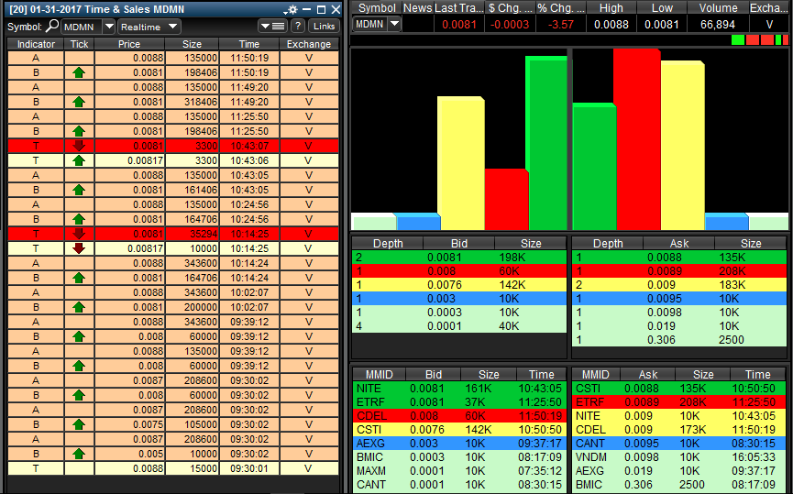Image resolution: width=793 pixels, height=494 pixels.
Task: Click the MDMN symbol input field
Action: pyautogui.click(x=82, y=27)
